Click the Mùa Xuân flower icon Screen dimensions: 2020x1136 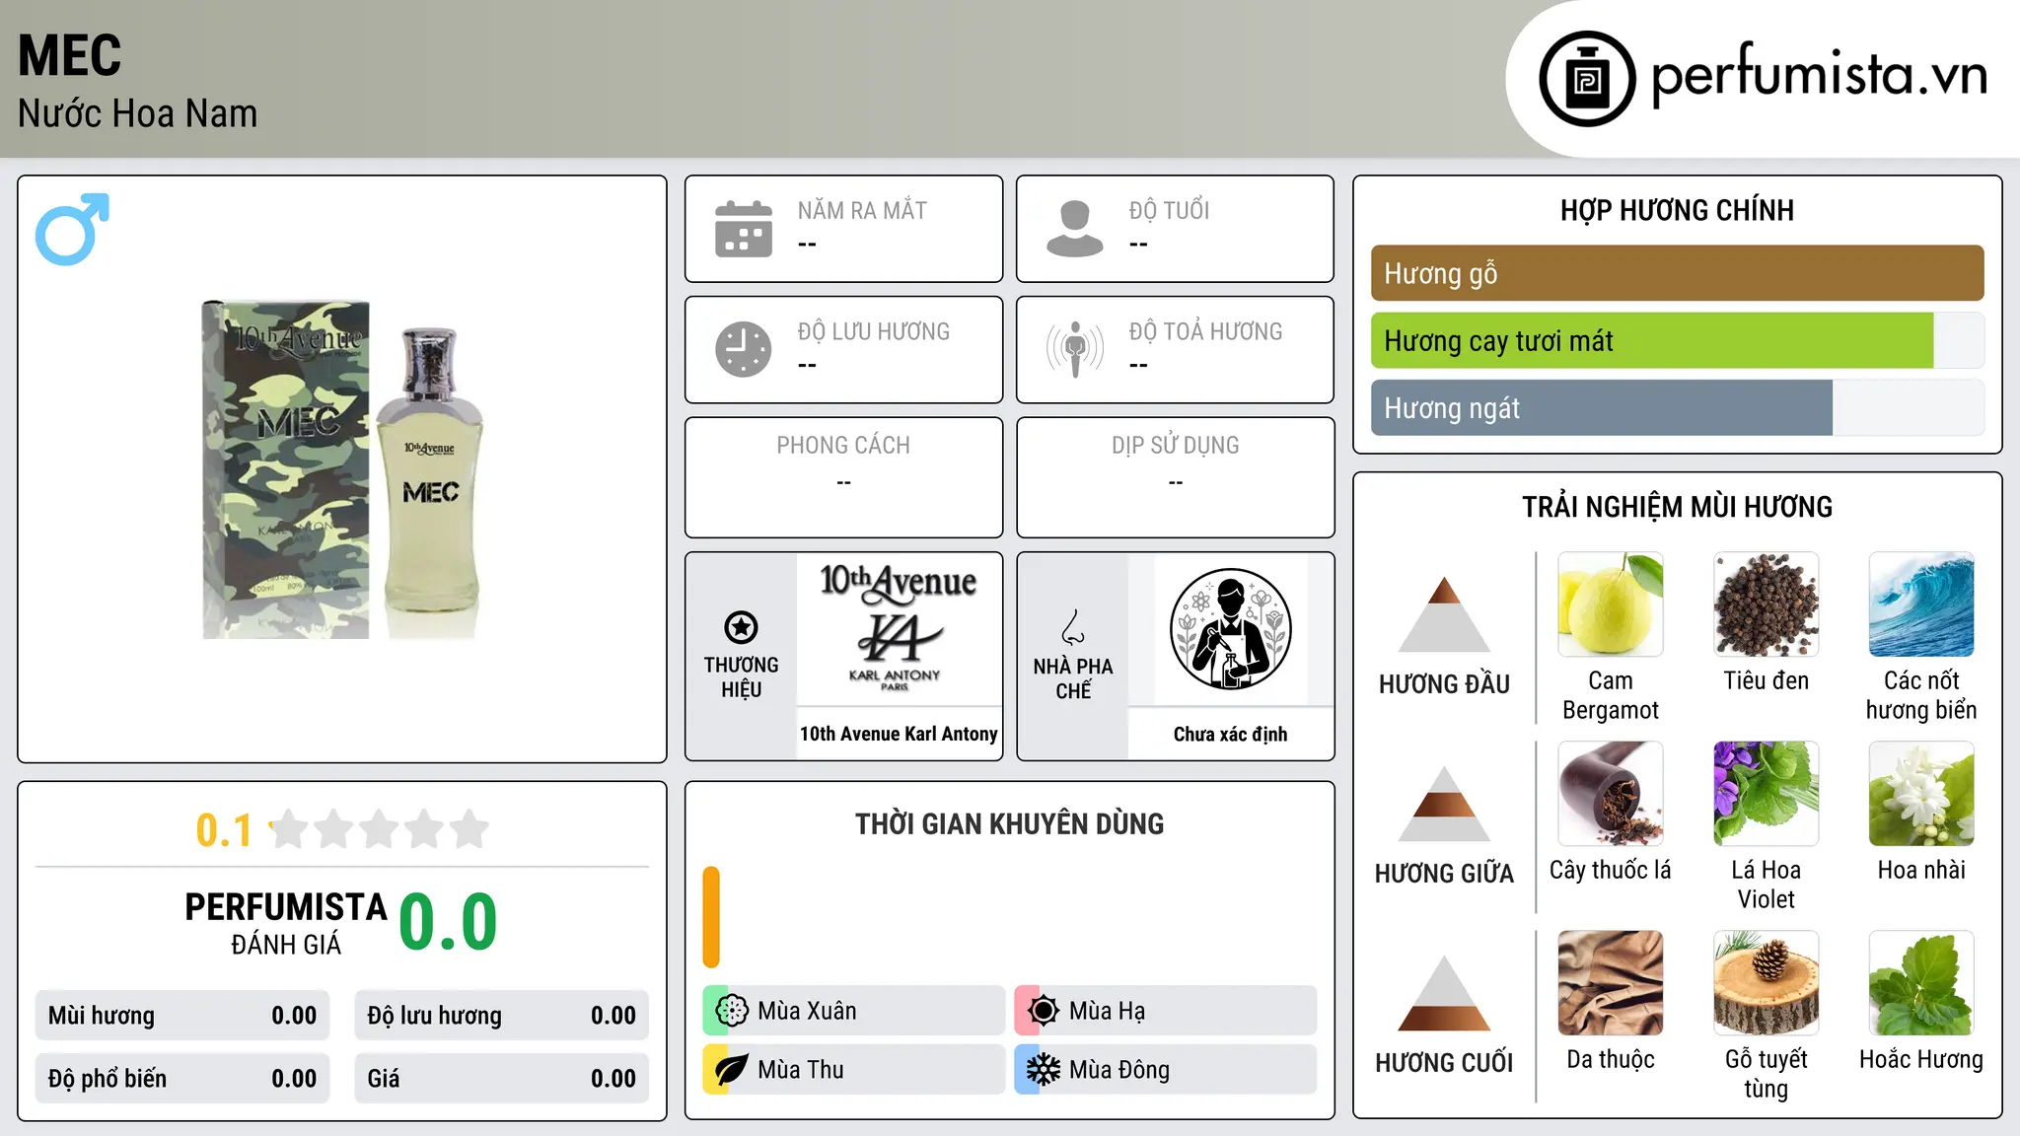pyautogui.click(x=731, y=1011)
